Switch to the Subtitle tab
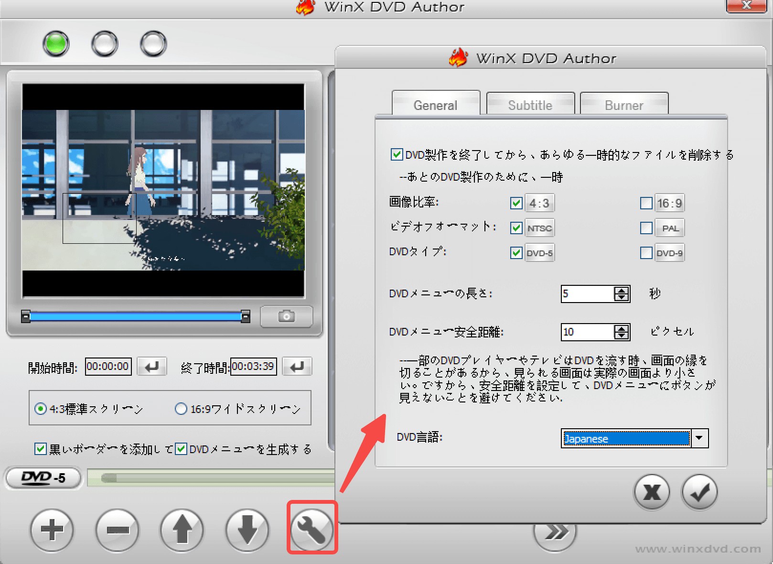This screenshot has width=773, height=564. coord(530,104)
